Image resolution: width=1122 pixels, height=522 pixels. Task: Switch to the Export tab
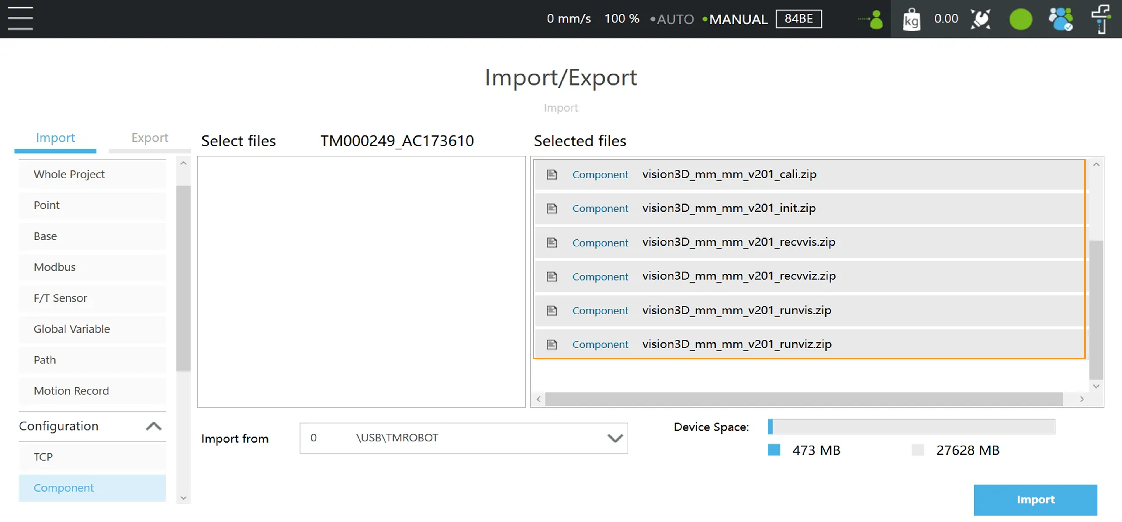149,138
